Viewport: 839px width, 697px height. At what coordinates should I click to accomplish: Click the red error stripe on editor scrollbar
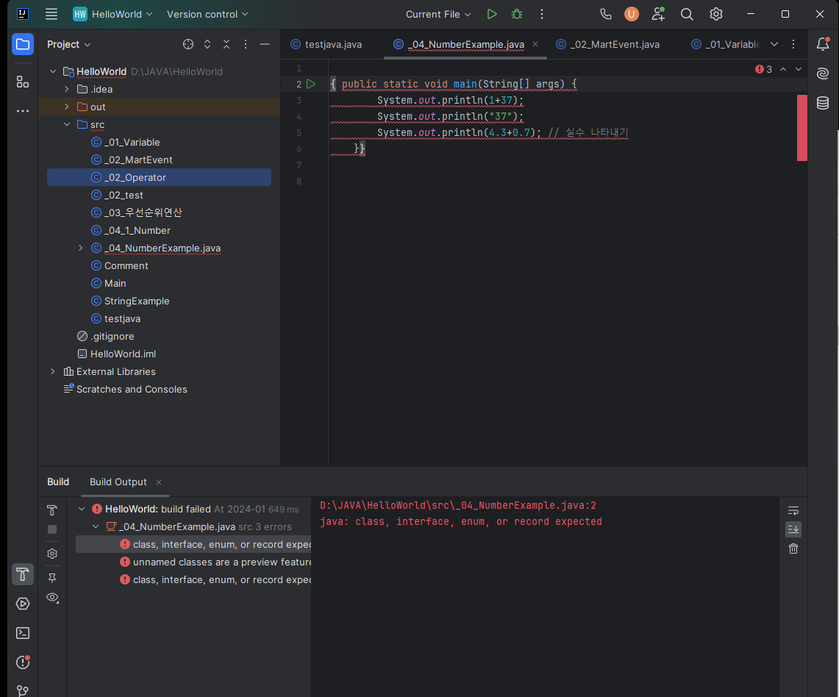802,127
